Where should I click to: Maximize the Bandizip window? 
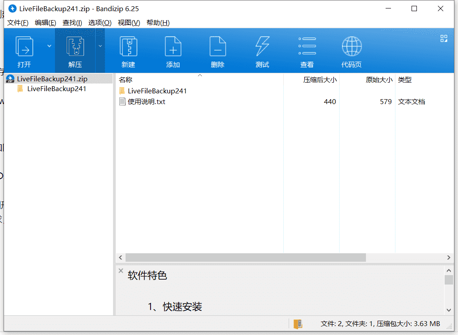(x=414, y=8)
